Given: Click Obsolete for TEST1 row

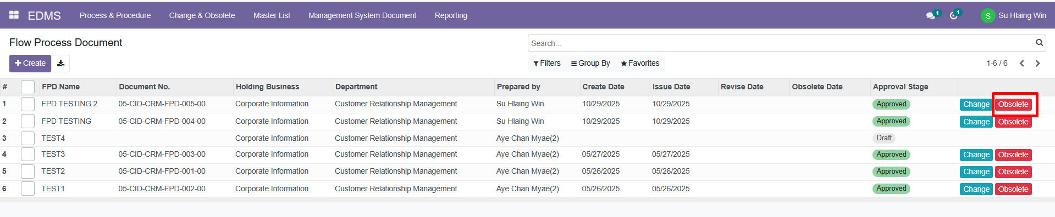Looking at the screenshot, I should (x=1013, y=189).
